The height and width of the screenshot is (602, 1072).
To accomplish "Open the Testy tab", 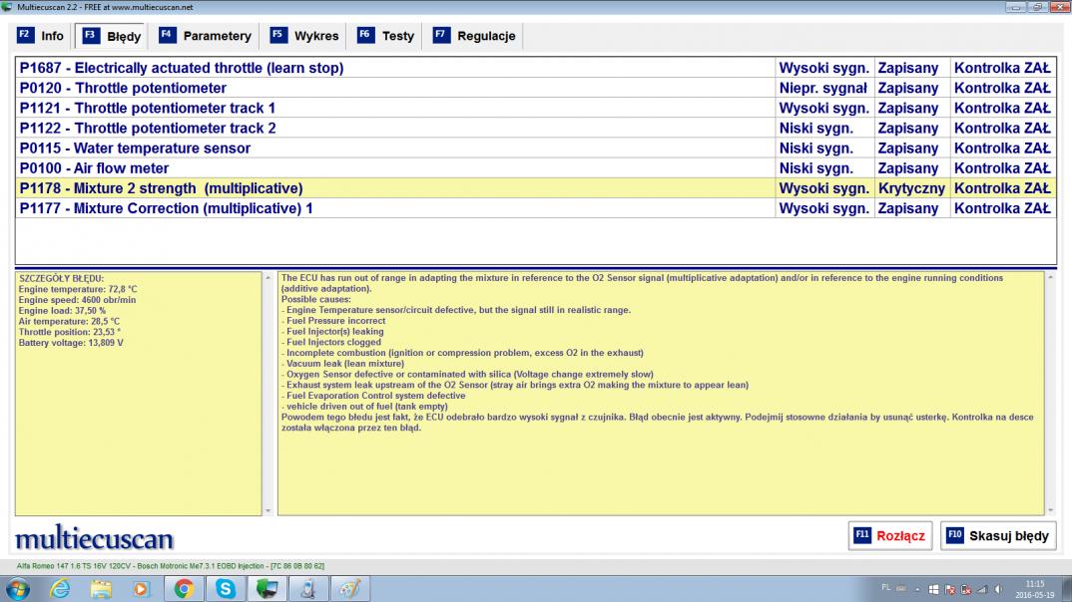I will tap(386, 36).
